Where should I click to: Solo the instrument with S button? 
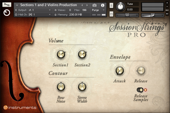(111, 5)
